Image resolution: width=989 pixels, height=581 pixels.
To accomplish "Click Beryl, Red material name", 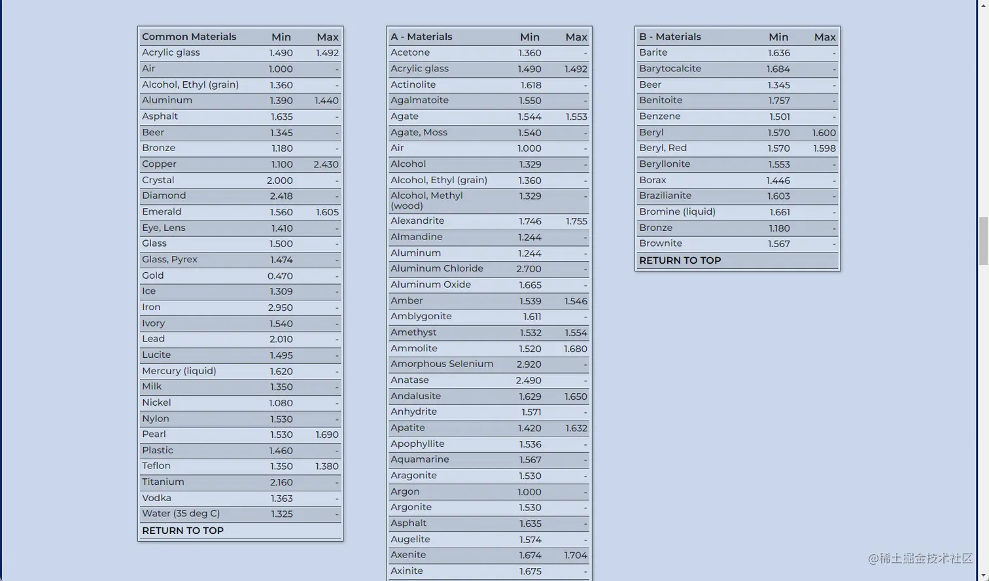I will click(663, 148).
